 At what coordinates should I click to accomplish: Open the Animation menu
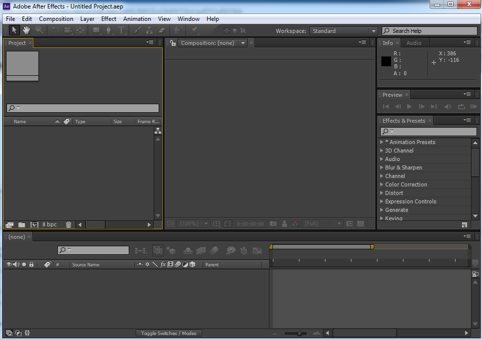point(137,19)
